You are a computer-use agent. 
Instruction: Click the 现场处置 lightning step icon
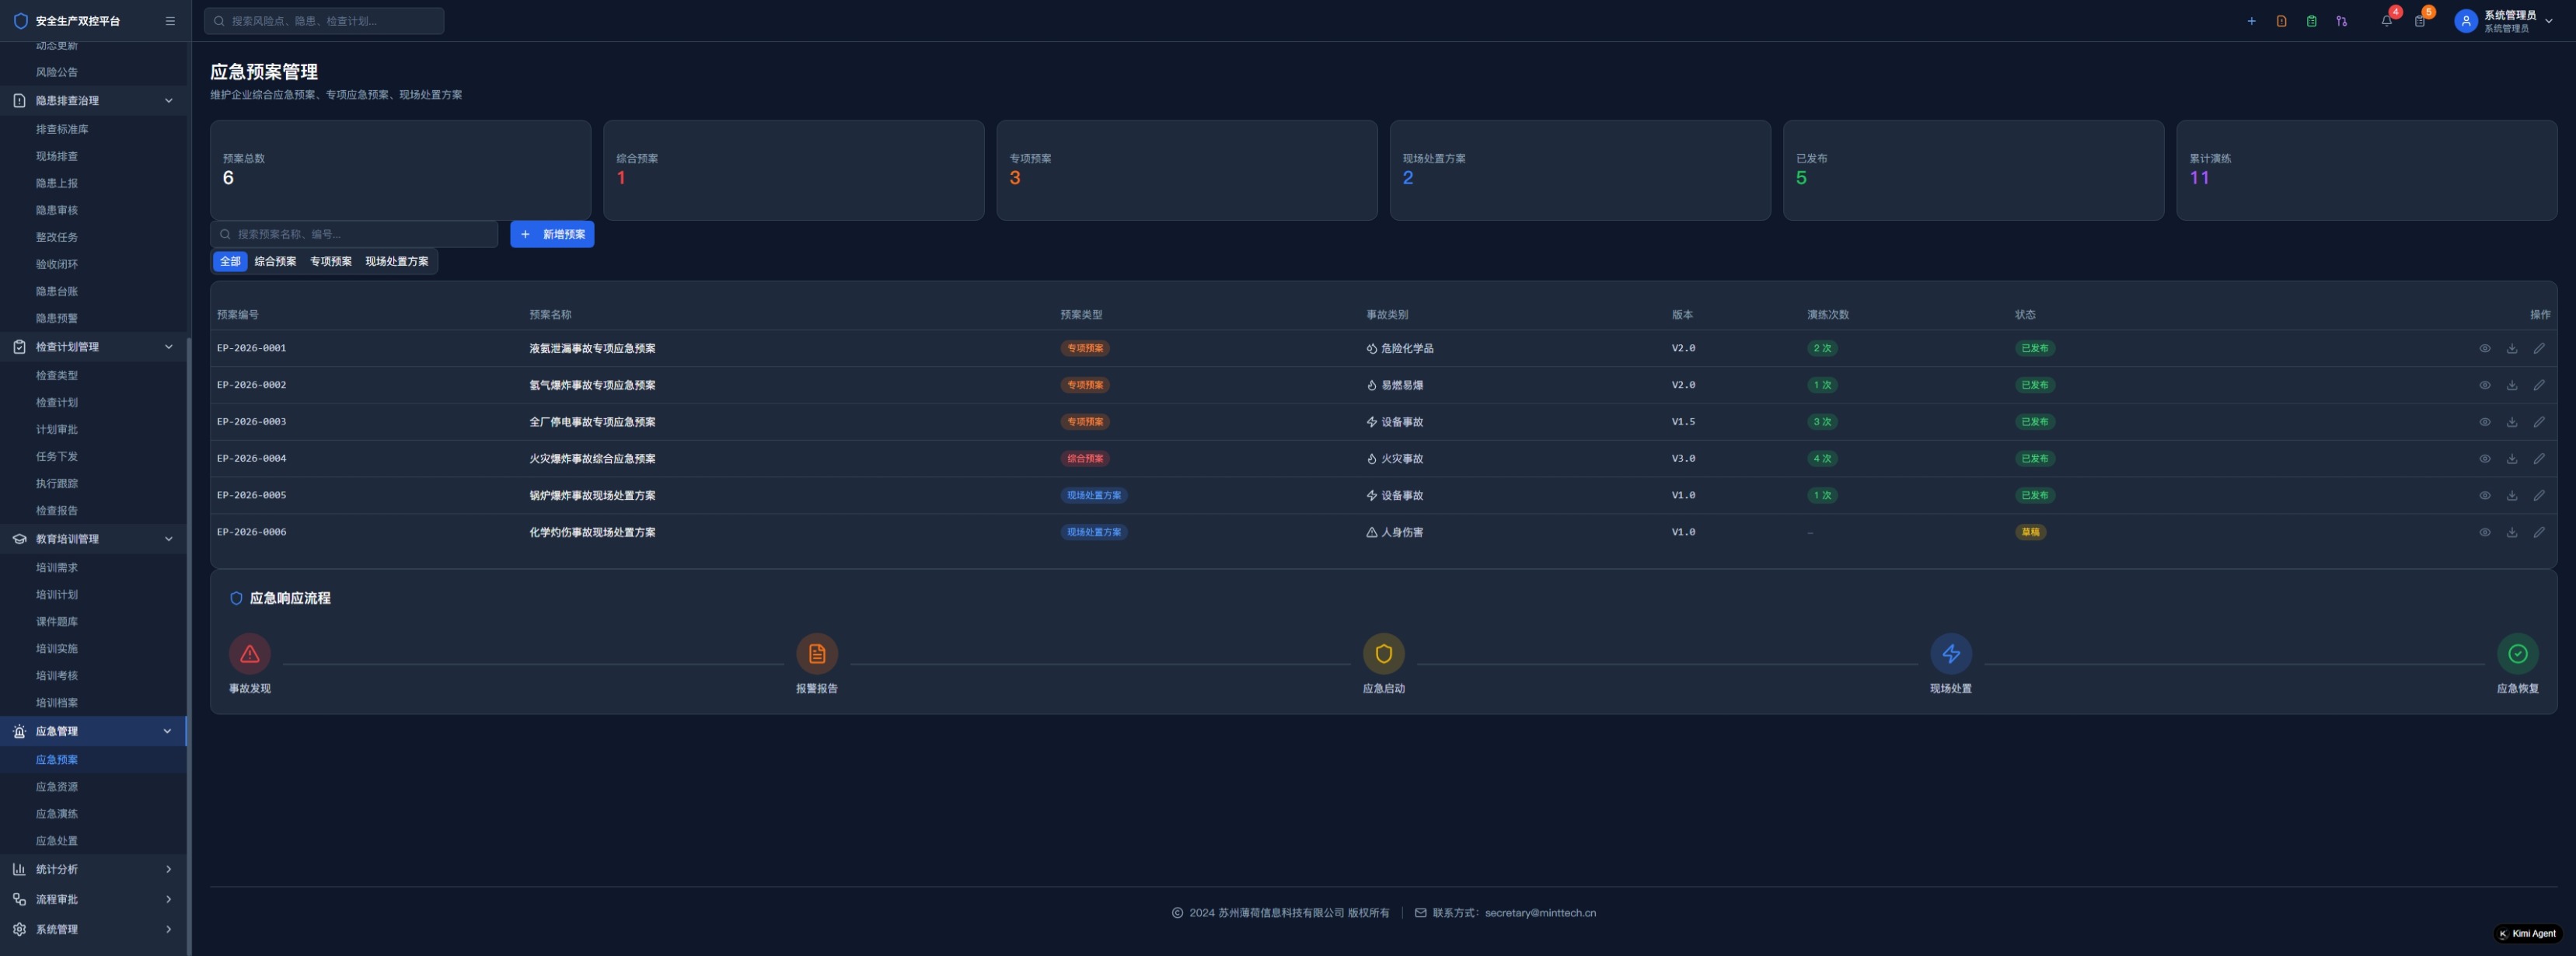[1950, 654]
